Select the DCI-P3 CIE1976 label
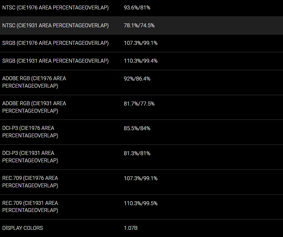283x237 pixels. (x=30, y=132)
